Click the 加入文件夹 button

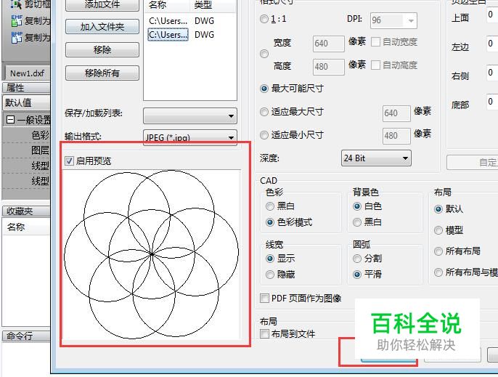click(102, 27)
